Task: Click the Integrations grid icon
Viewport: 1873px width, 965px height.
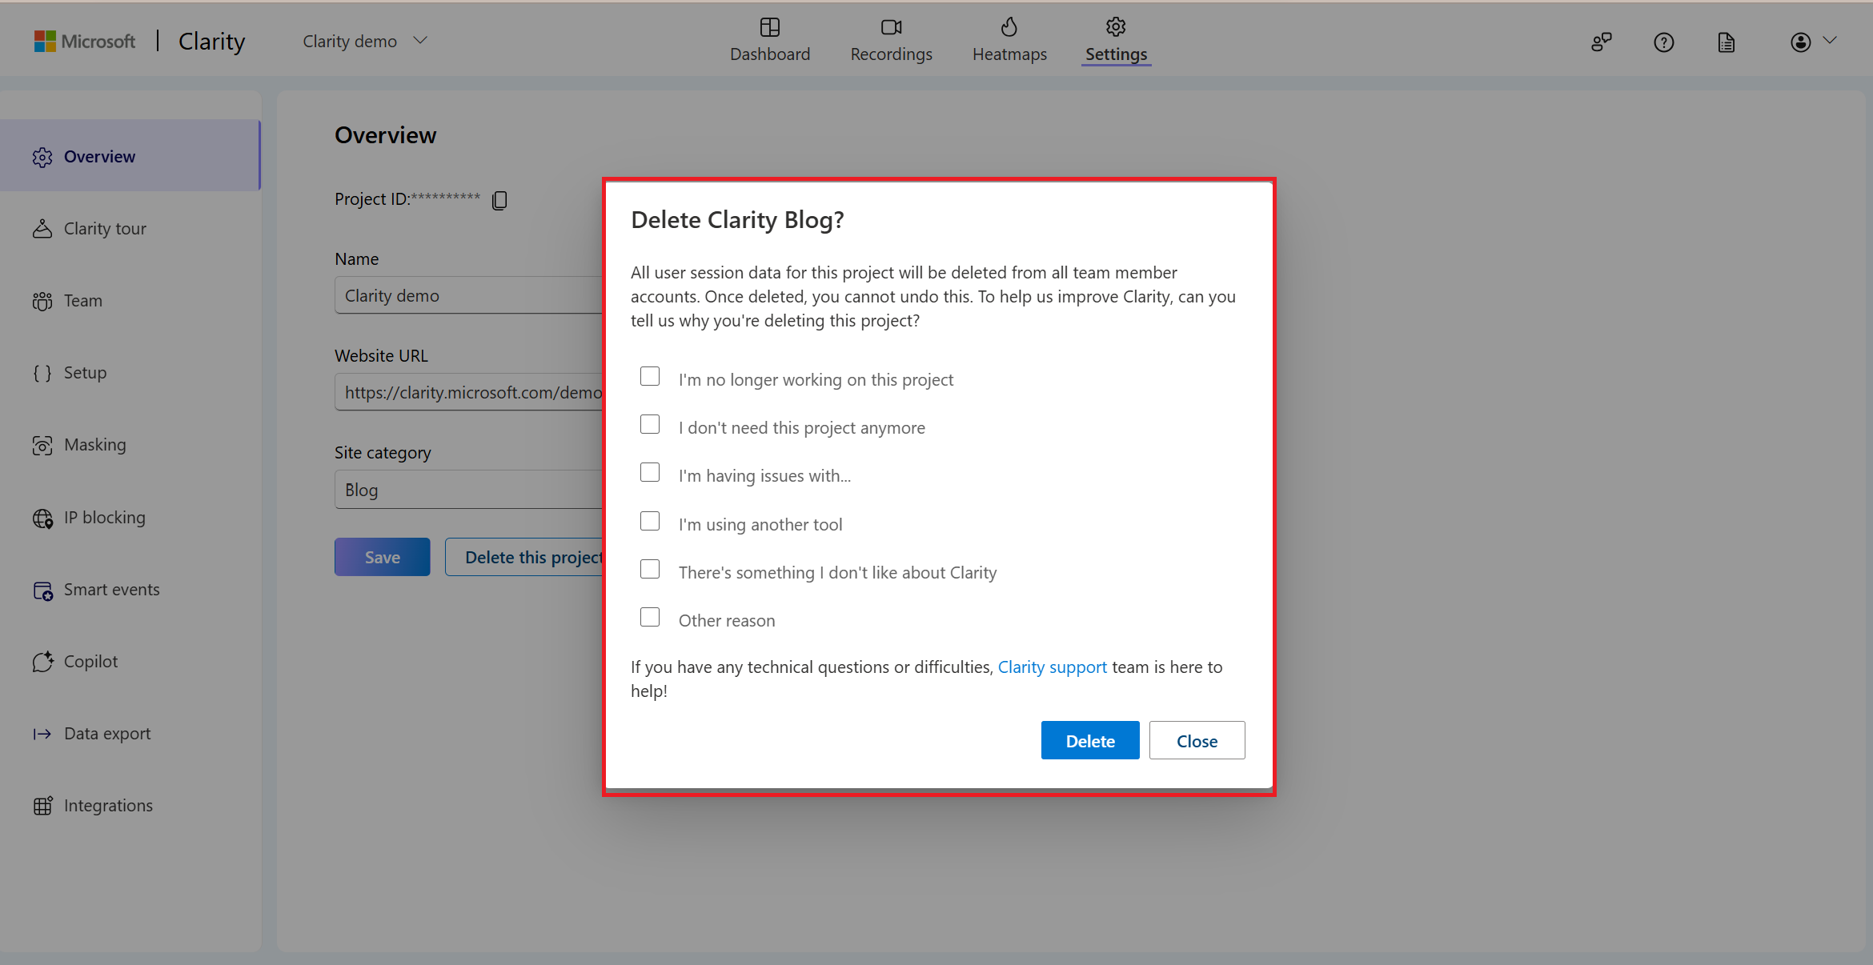Action: tap(42, 806)
